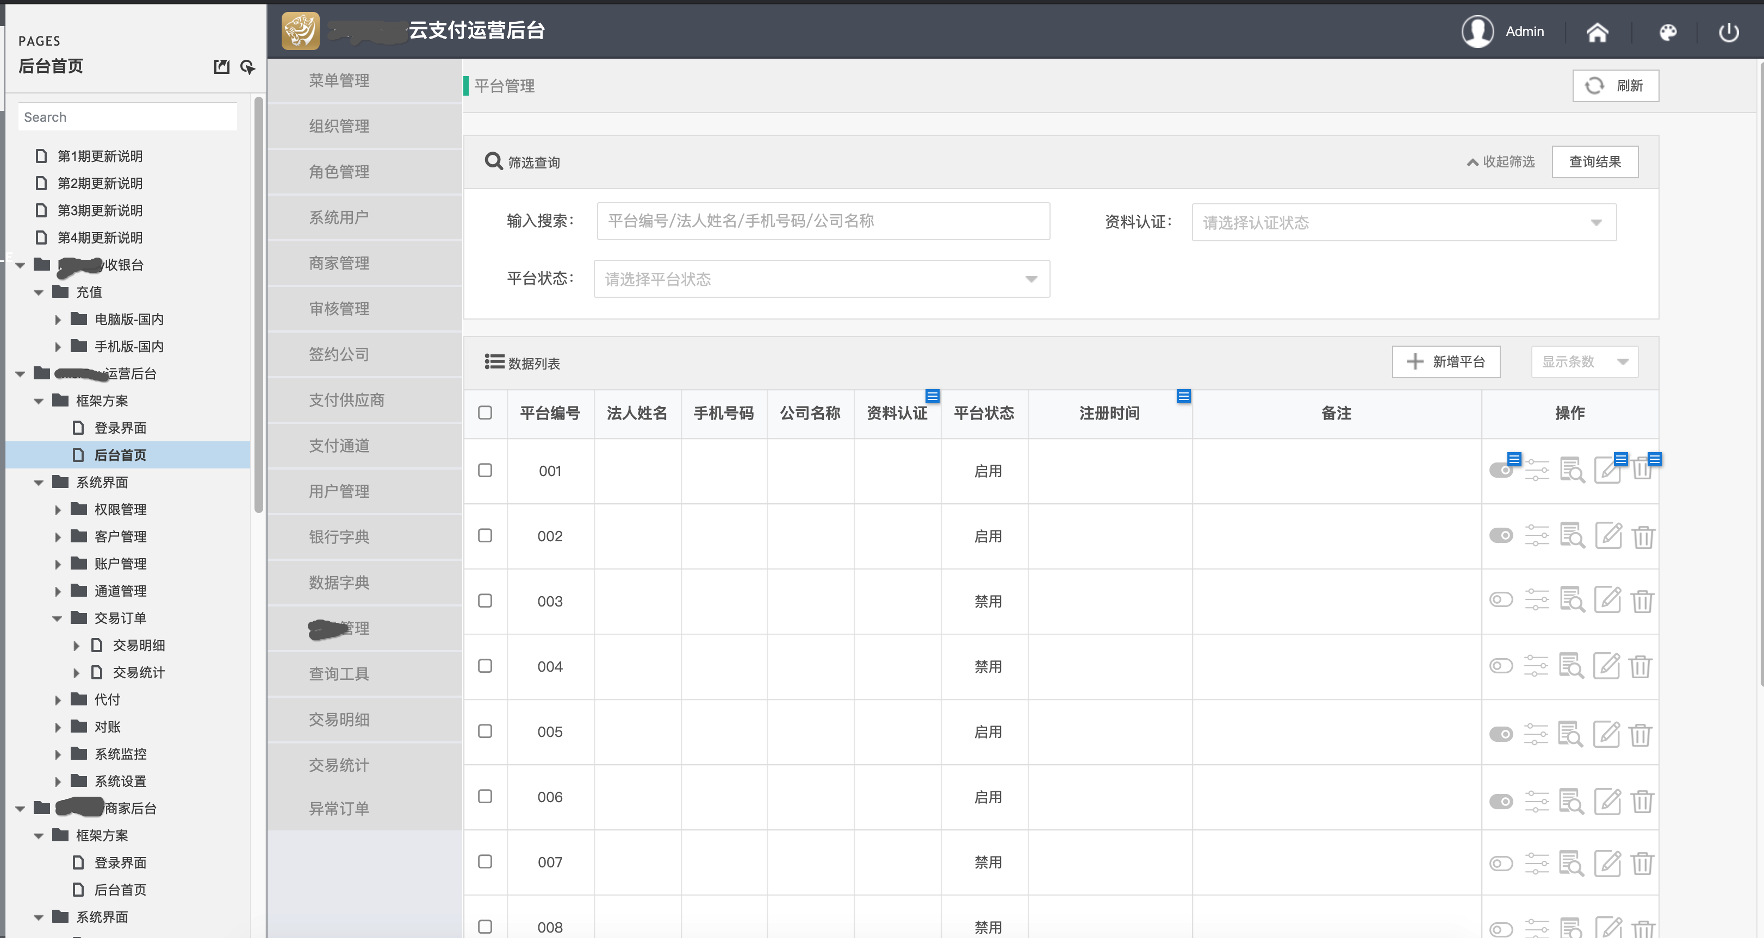Select all rows via the header checkbox
Screen dimensions: 1764x938
[486, 413]
